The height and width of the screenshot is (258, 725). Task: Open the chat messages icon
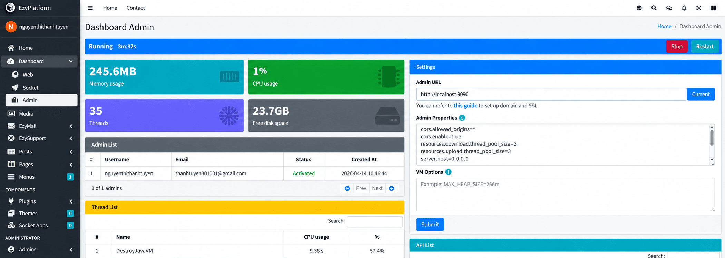669,8
